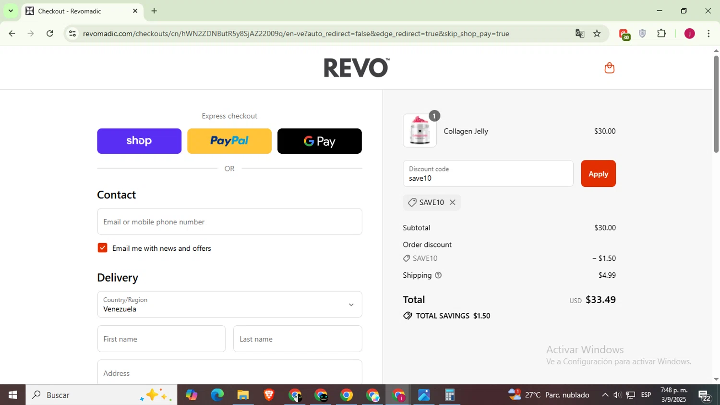Open the tab search dropdown arrow

tap(11, 11)
